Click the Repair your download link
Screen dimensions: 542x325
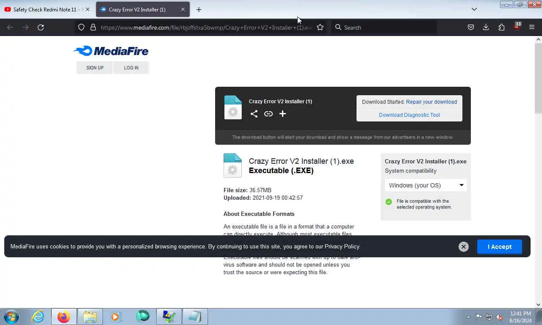(x=431, y=102)
